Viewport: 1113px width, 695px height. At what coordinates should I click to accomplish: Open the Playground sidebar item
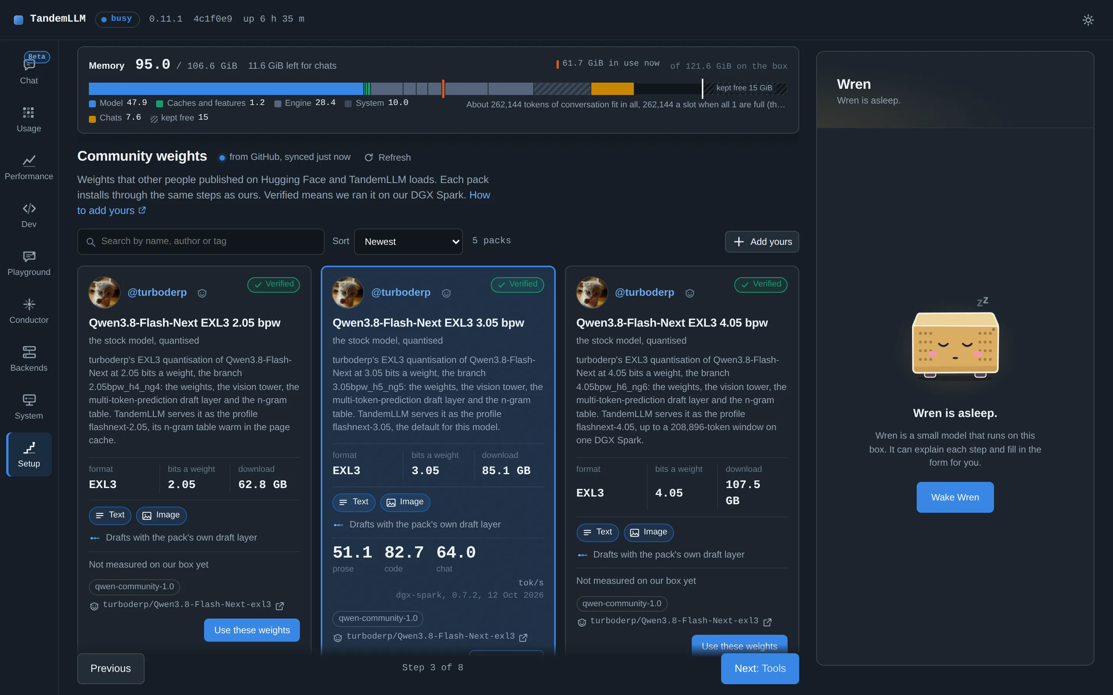pos(29,263)
